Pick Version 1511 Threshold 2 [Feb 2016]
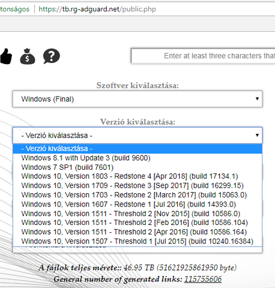This screenshot has height=288, width=275. pyautogui.click(x=137, y=223)
